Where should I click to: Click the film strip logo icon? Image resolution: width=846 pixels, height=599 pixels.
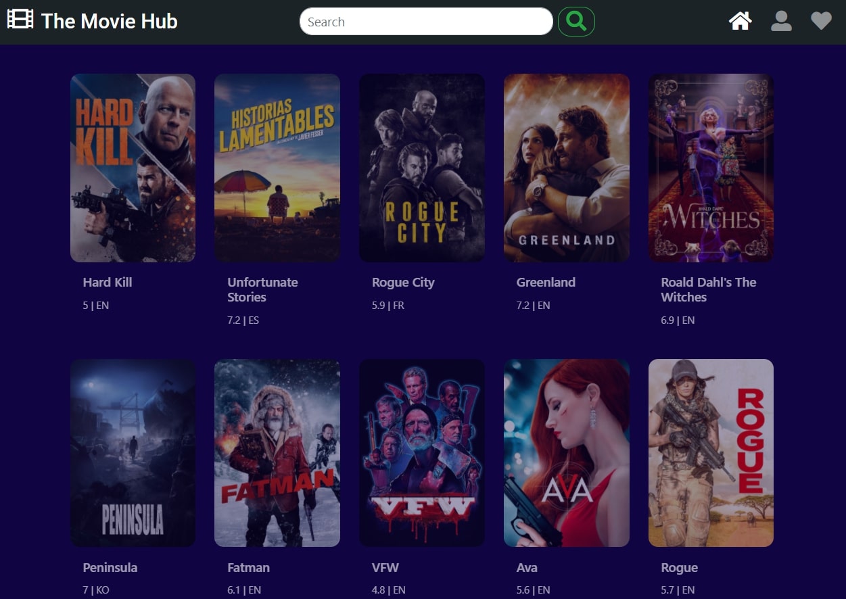[20, 20]
